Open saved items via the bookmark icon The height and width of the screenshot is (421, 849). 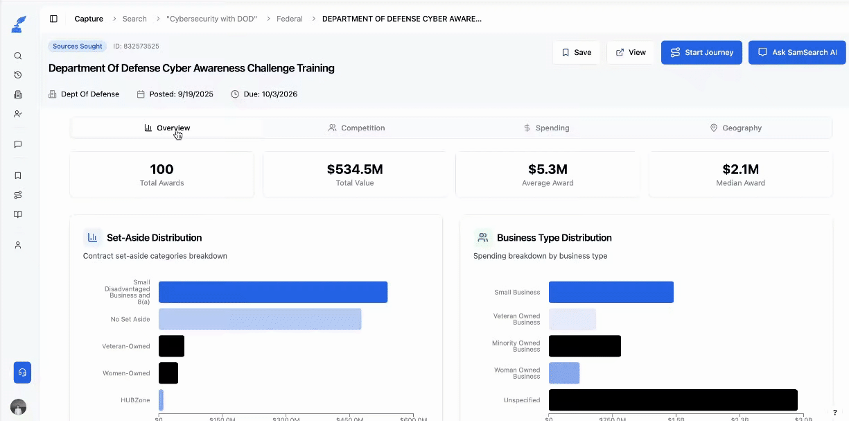click(x=18, y=175)
